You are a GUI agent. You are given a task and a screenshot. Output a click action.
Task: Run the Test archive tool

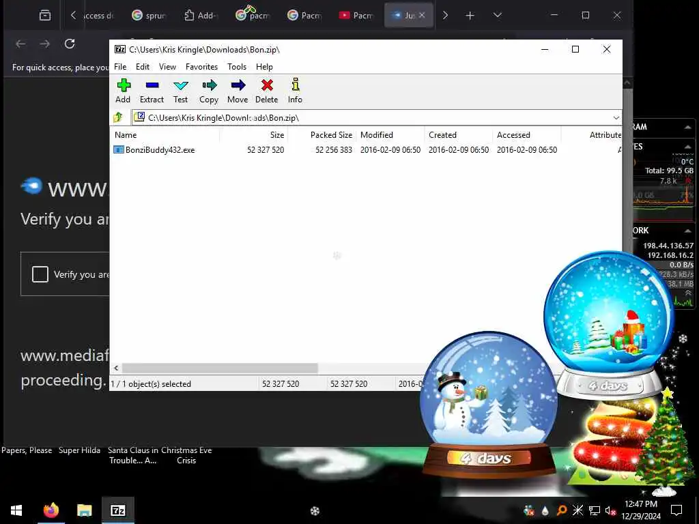coord(180,91)
